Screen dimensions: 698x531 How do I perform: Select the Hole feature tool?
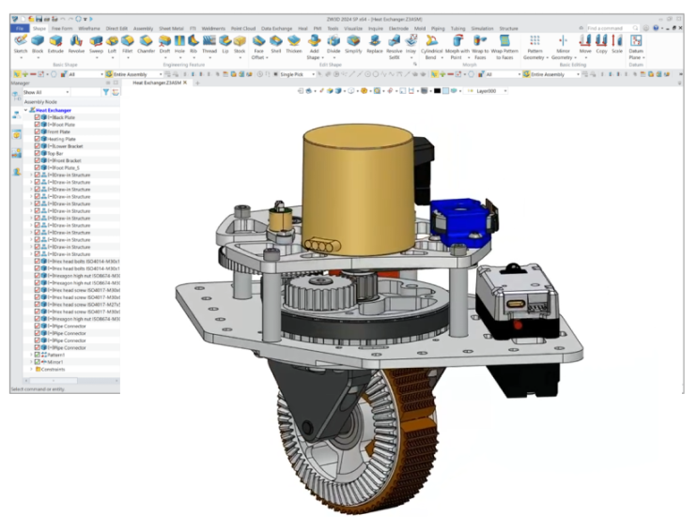(x=179, y=44)
